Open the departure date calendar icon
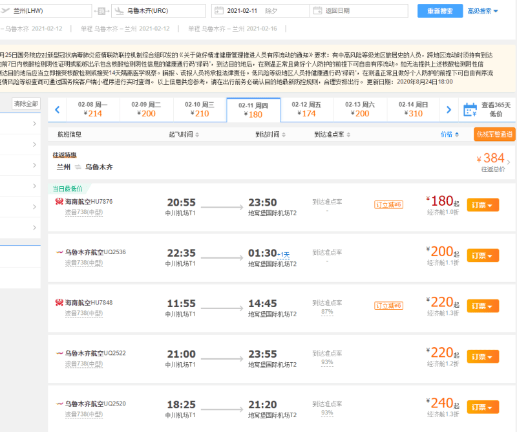Screen dimensions: 517x432 point(219,10)
